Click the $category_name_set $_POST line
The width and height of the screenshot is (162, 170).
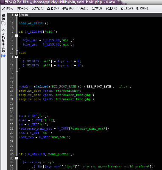[64, 129]
